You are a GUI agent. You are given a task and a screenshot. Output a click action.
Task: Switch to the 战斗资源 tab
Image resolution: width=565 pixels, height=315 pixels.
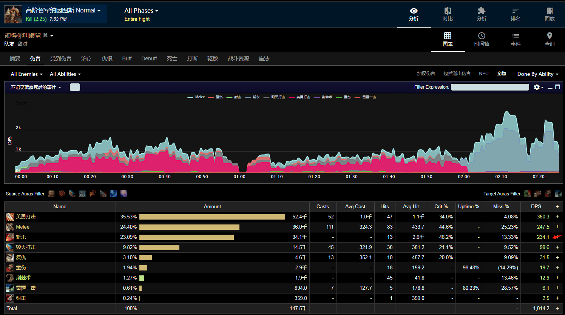[238, 58]
